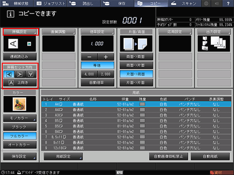Image resolution: width=234 pixels, height=175 pixels.
Task: Select tray 4 B5 paper row
Action: point(136,120)
